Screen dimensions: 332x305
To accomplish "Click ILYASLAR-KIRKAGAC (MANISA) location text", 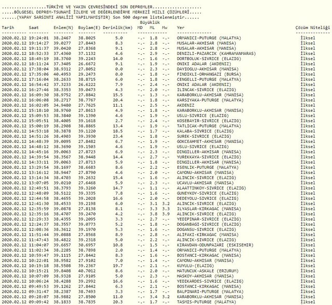I will tap(209, 209).
